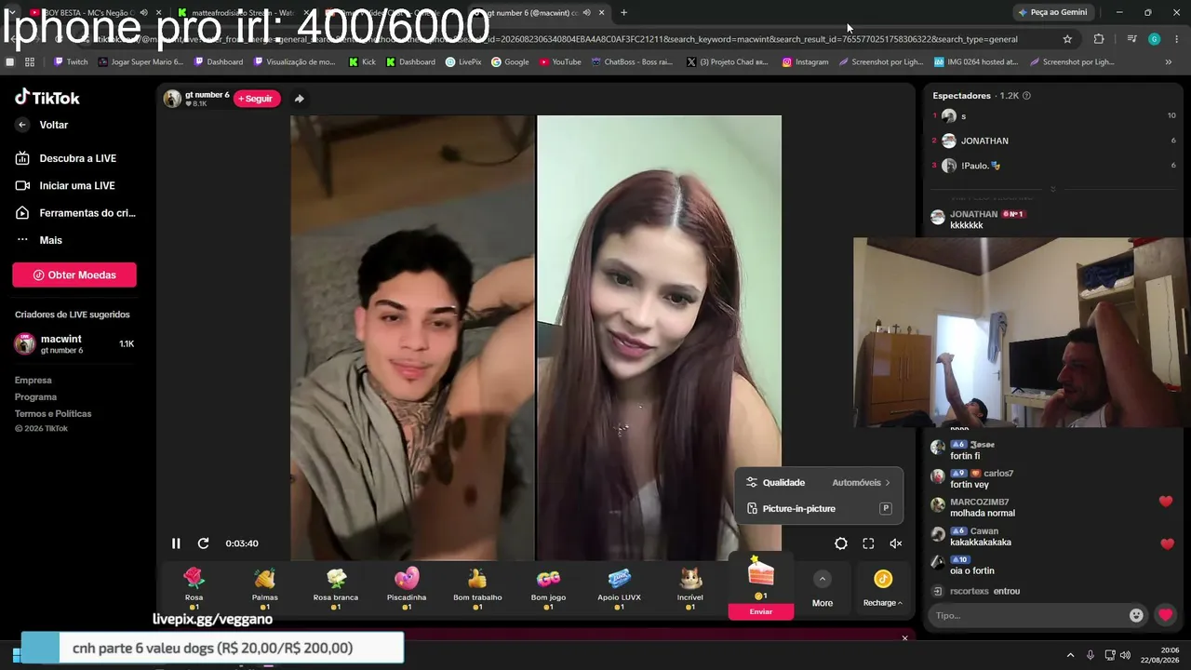The image size is (1191, 670).
Task: Share the live with the arrow icon
Action: pyautogui.click(x=299, y=99)
